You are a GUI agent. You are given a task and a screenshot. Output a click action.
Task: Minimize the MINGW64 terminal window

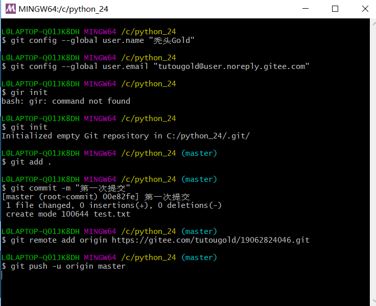pyautogui.click(x=306, y=9)
